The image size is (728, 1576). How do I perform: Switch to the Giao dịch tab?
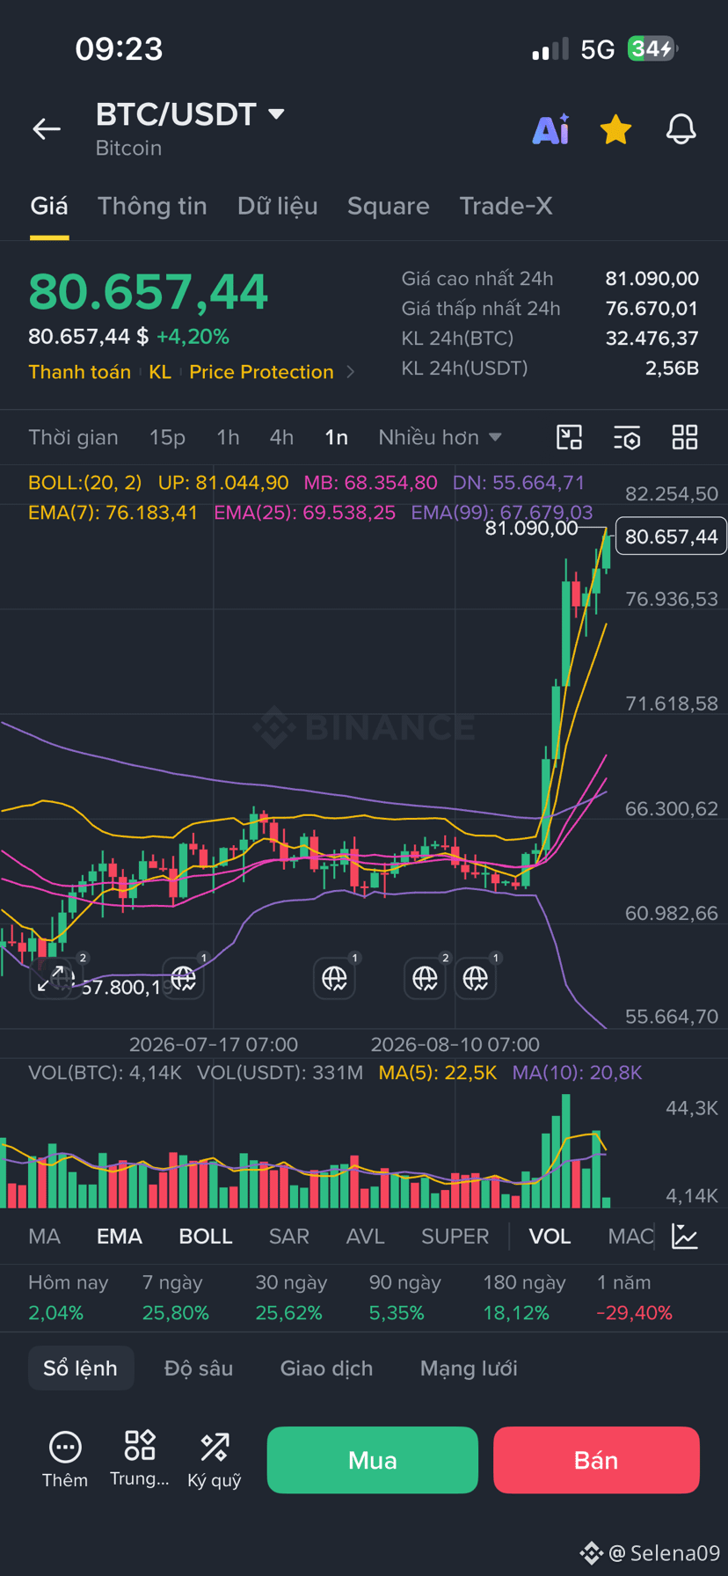(326, 1368)
